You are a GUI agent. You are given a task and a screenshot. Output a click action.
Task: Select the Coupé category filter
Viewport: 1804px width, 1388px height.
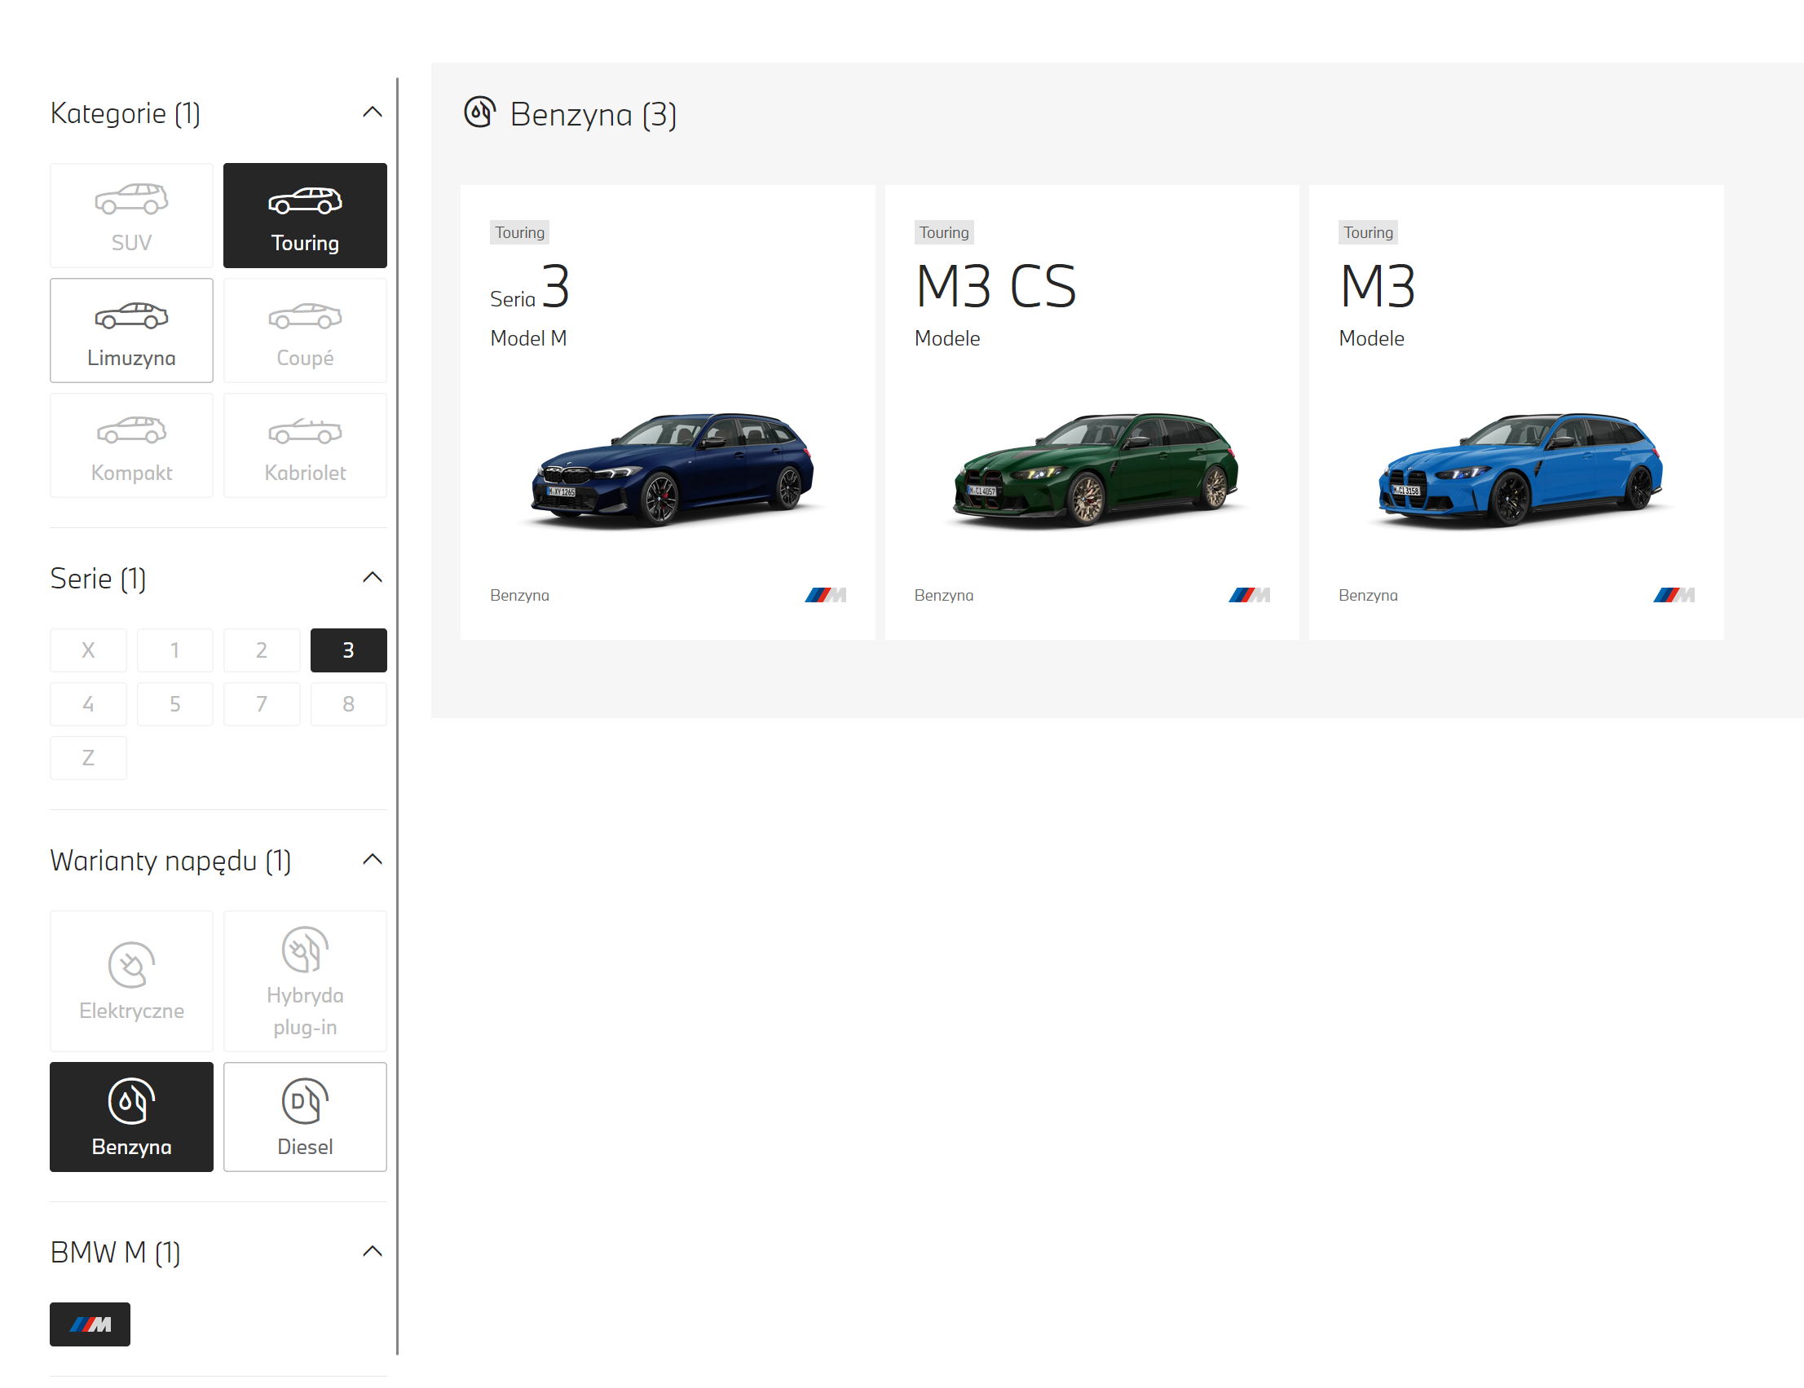(x=305, y=330)
